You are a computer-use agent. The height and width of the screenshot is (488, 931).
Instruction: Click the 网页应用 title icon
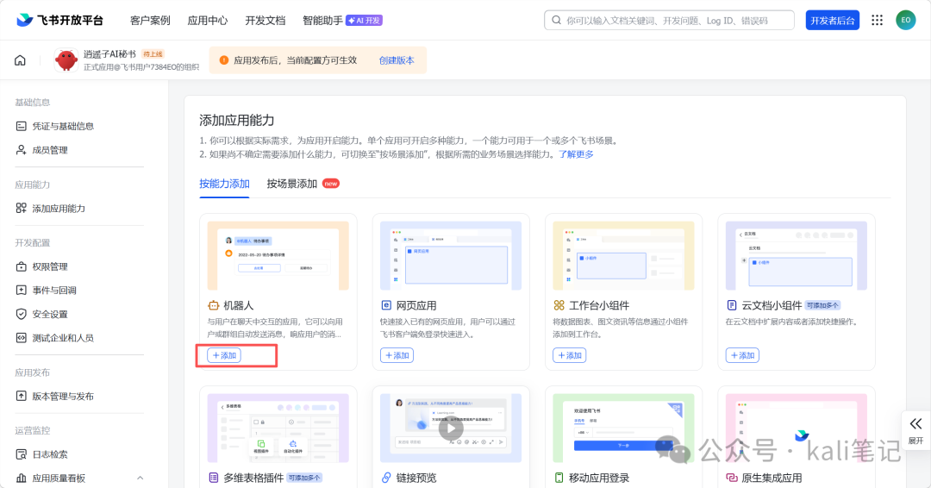pos(386,305)
